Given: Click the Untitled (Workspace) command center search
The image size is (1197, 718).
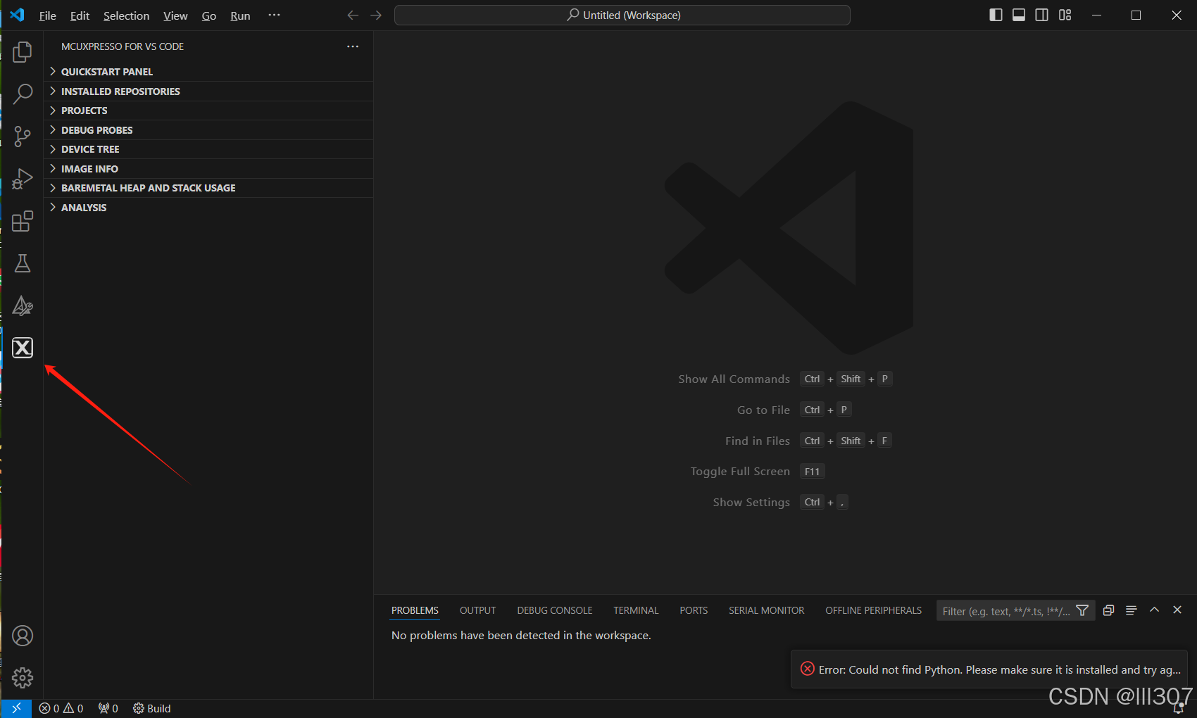Looking at the screenshot, I should pyautogui.click(x=622, y=15).
